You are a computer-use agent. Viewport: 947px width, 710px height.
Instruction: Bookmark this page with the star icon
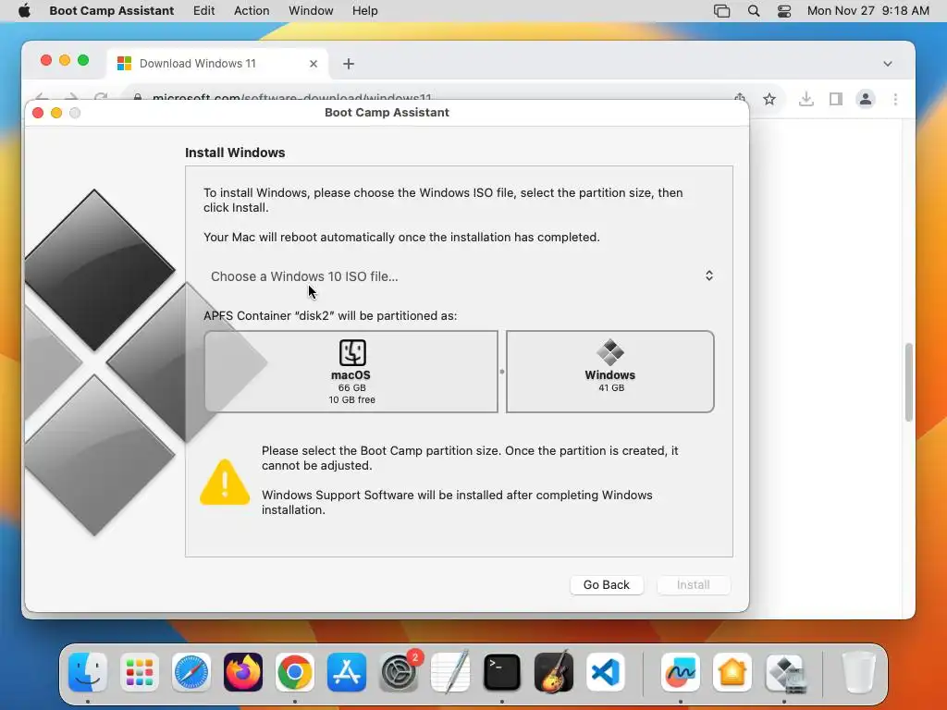coord(769,99)
